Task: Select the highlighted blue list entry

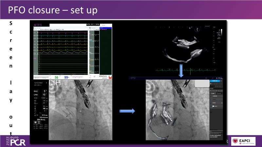Action: point(106,28)
